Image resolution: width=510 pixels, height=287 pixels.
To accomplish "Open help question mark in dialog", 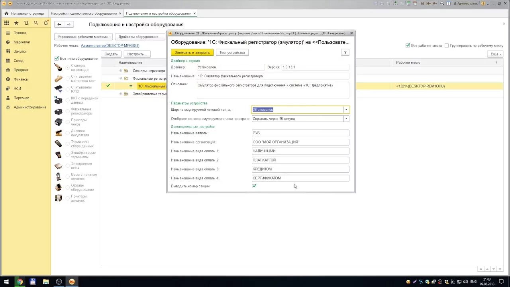I will pos(345,52).
